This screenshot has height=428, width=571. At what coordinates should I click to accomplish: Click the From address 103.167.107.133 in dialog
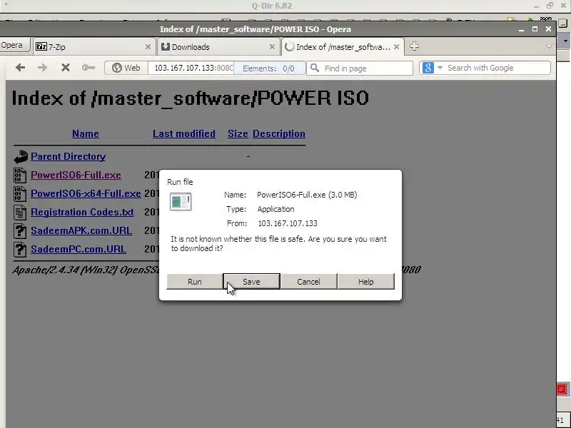(288, 223)
